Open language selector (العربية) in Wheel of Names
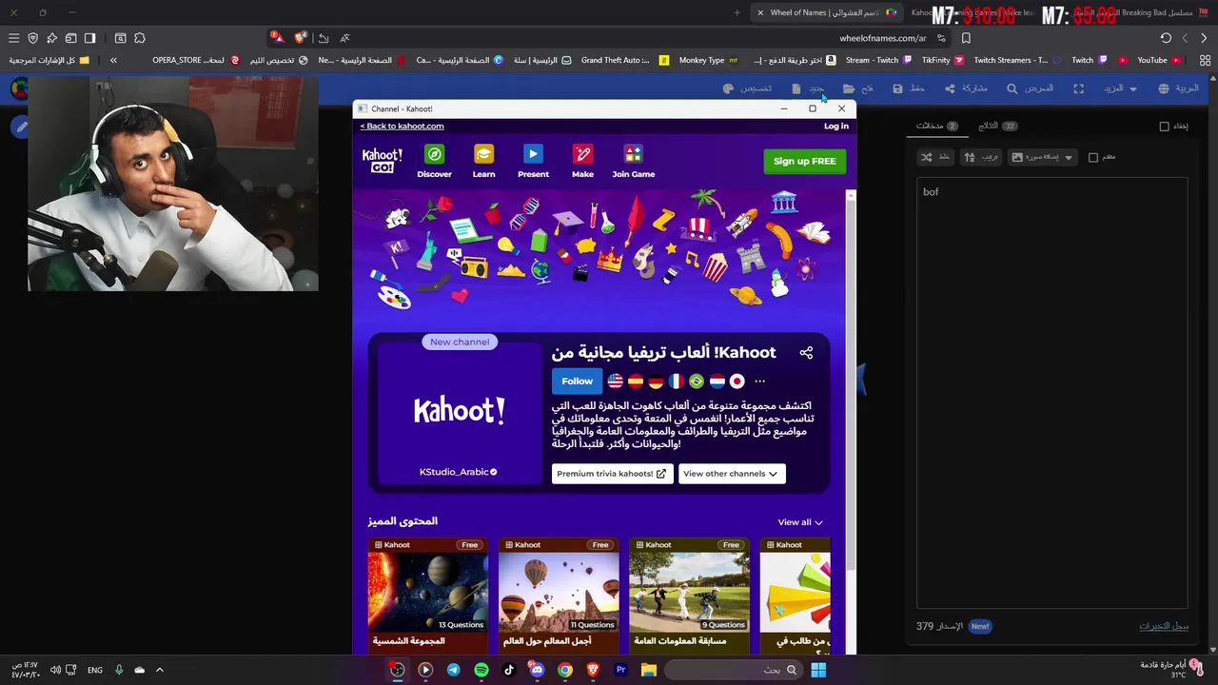1218x685 pixels. tap(1178, 88)
